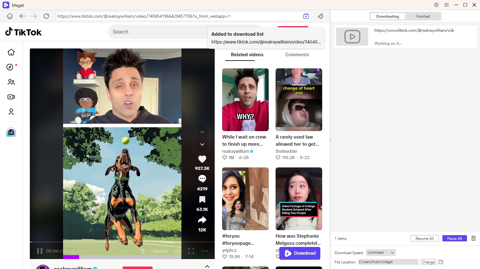The height and width of the screenshot is (269, 480).
Task: Pause the playing video
Action: pyautogui.click(x=40, y=251)
